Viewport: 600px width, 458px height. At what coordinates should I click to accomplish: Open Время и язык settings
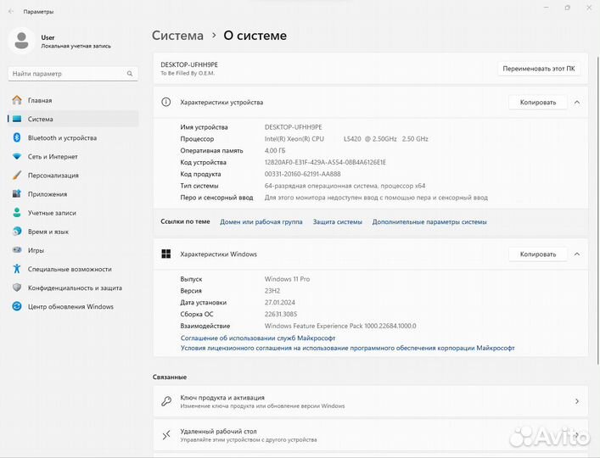[x=73, y=232]
